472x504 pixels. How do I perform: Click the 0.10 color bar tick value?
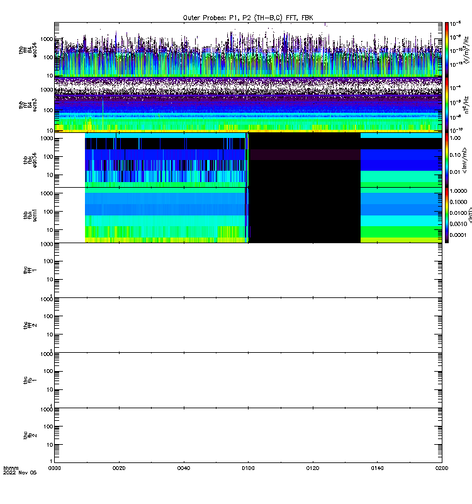click(x=455, y=155)
